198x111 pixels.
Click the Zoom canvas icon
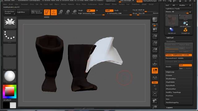(x=155, y=36)
